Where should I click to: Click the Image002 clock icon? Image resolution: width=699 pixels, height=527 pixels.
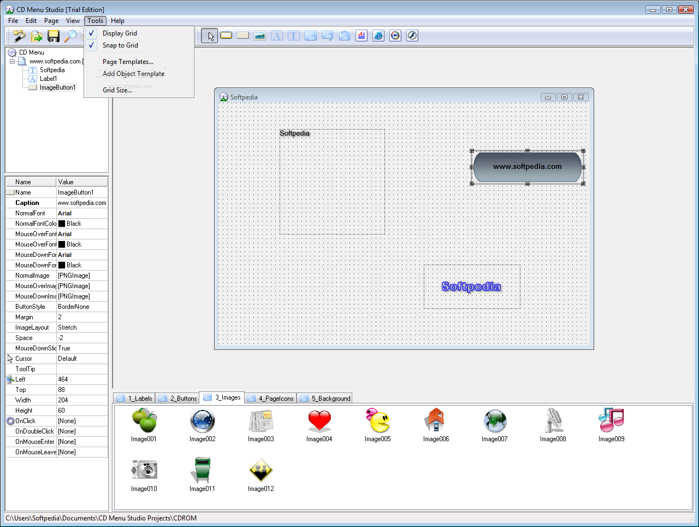point(203,420)
